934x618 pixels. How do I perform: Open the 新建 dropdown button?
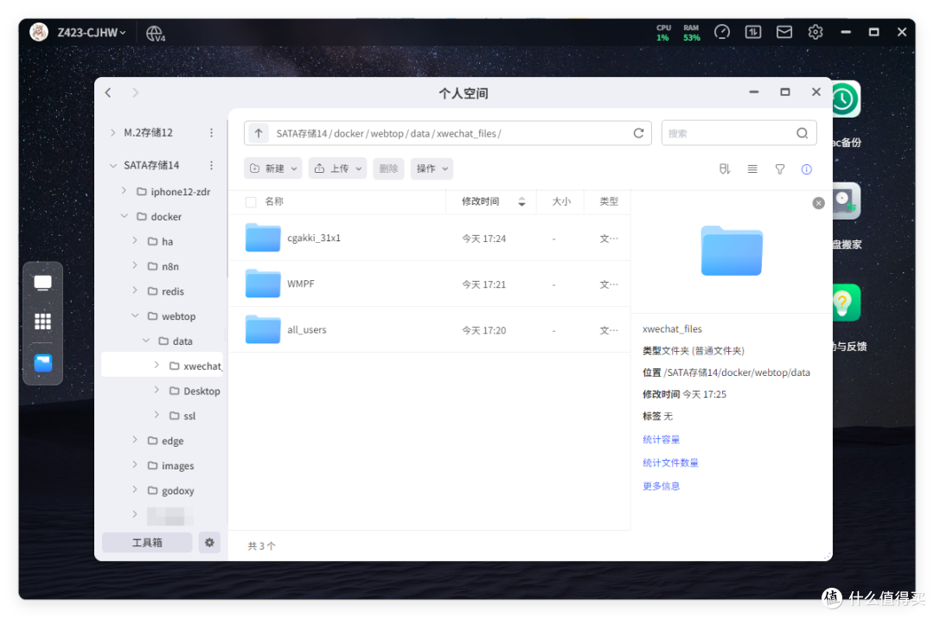(272, 169)
